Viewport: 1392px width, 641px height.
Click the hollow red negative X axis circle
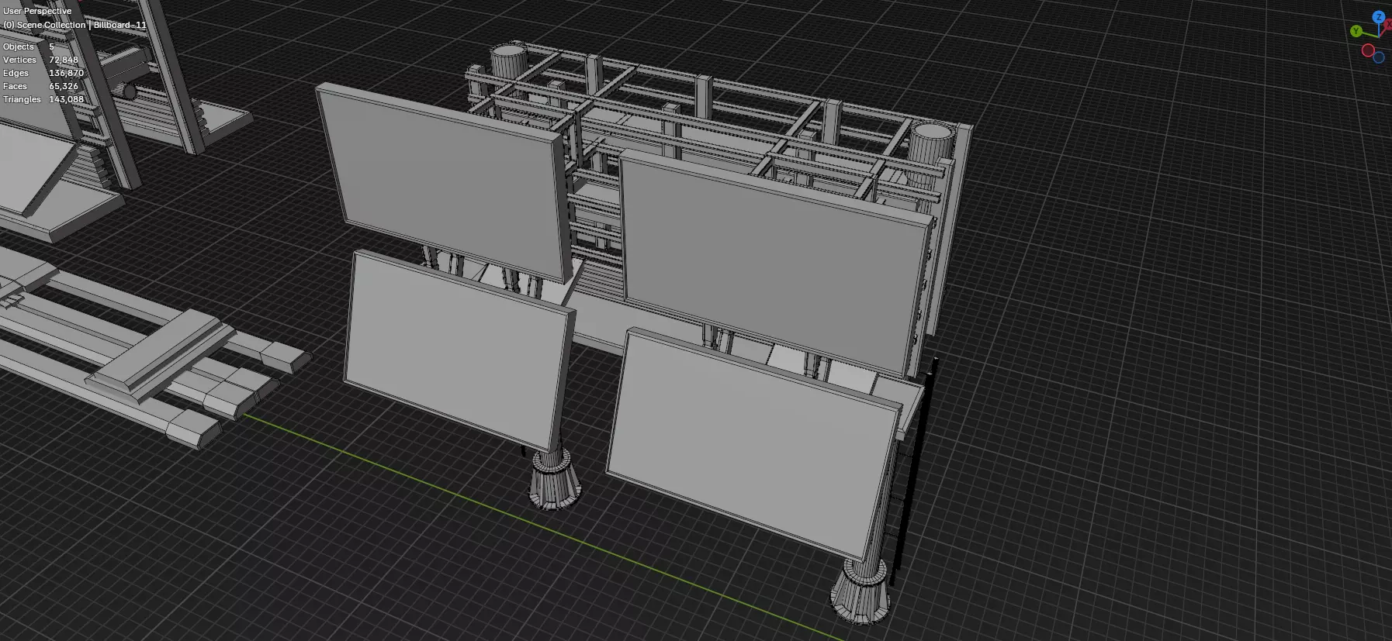point(1368,50)
